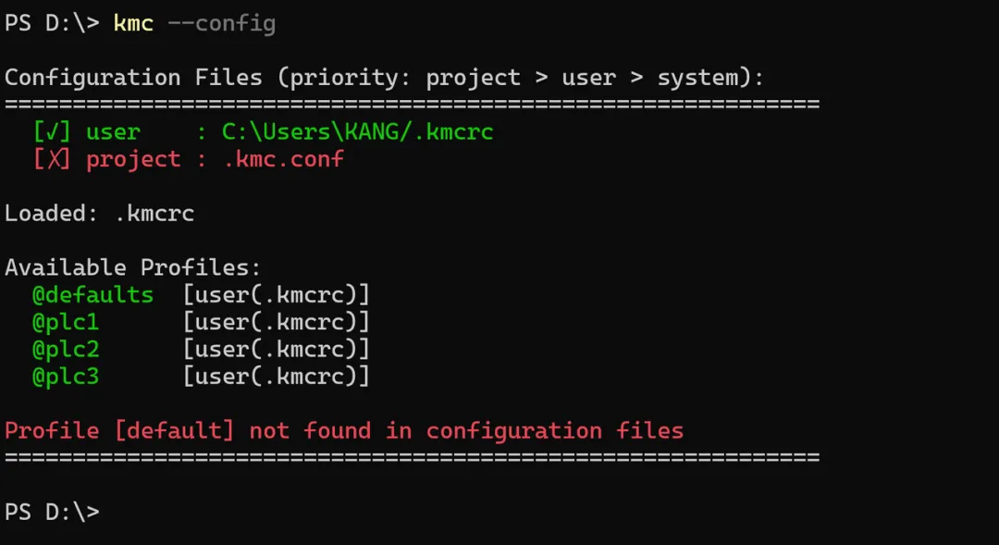Click the C:\Users\KANG/.kmcrc file path
The width and height of the screenshot is (999, 545).
[357, 132]
